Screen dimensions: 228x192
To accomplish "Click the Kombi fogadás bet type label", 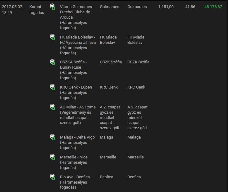I will 37,10.
